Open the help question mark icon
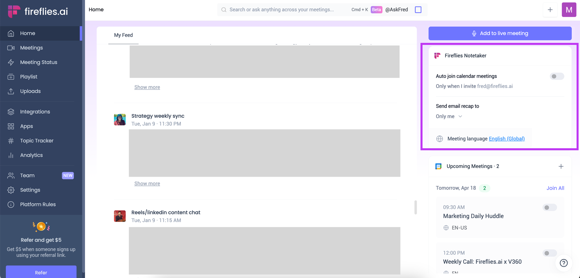Viewport: 580px width, 278px height. [563, 263]
